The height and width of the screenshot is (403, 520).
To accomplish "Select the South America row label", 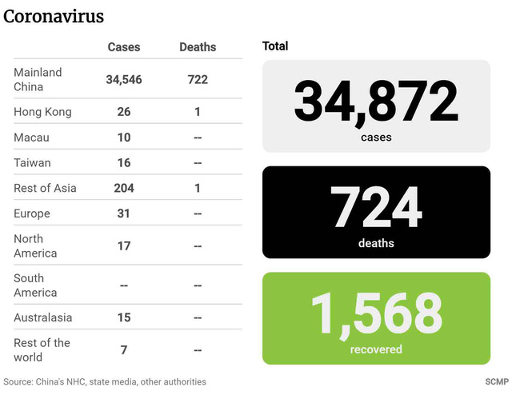I will [35, 285].
